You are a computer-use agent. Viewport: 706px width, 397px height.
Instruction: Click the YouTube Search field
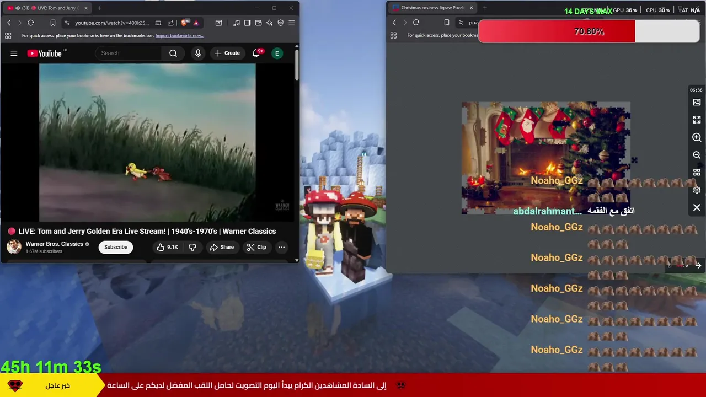130,53
